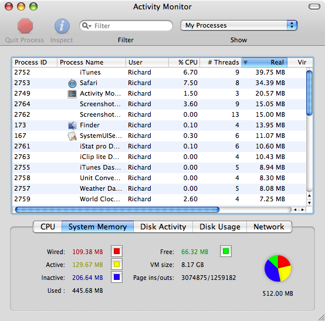325x321 pixels.
Task: Click the partially visible Vir column header
Action: [x=300, y=62]
